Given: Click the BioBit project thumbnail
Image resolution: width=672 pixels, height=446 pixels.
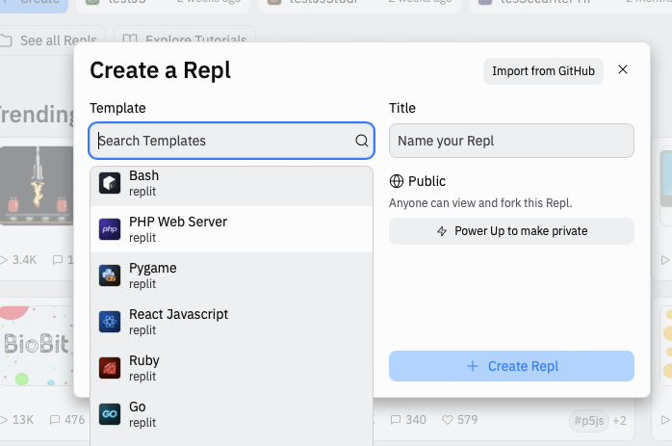Looking at the screenshot, I should 36,345.
